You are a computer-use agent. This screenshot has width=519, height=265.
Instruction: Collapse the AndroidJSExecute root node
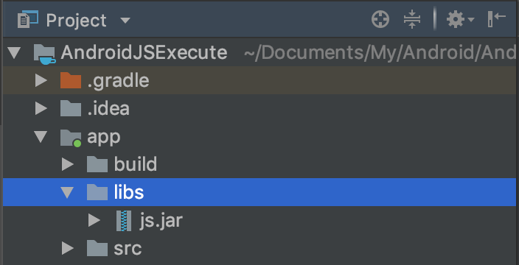click(14, 53)
